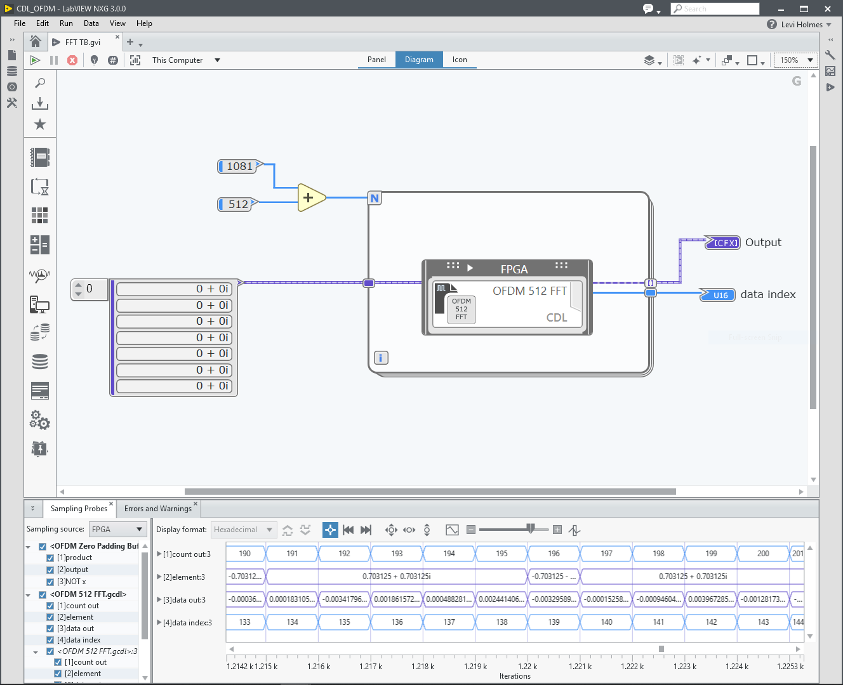Screen dimensions: 843x685
Task: Open the plus/minus numeric palette
Action: pos(40,245)
